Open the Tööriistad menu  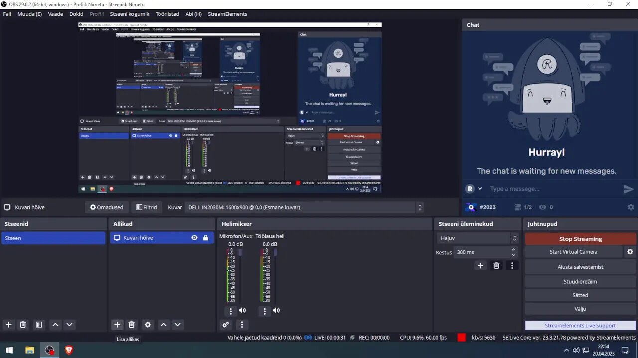click(167, 14)
